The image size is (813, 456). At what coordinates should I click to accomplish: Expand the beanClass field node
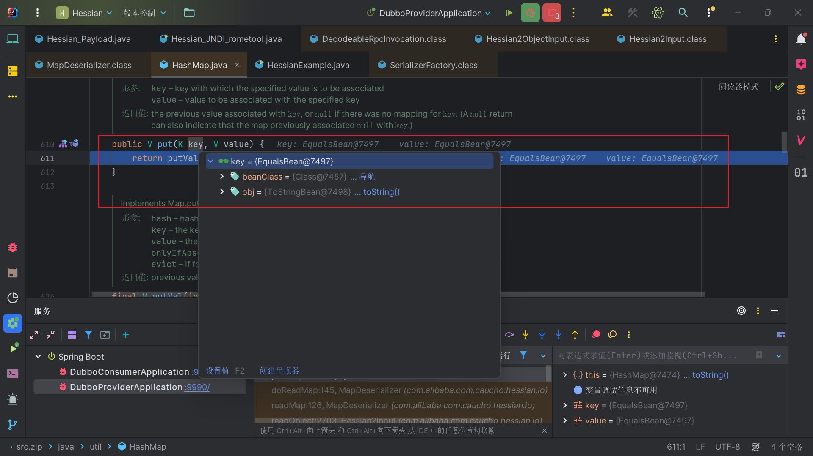(x=222, y=176)
